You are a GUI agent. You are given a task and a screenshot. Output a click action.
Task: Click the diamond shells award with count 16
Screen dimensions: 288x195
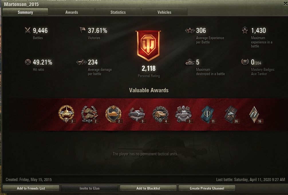255,114
